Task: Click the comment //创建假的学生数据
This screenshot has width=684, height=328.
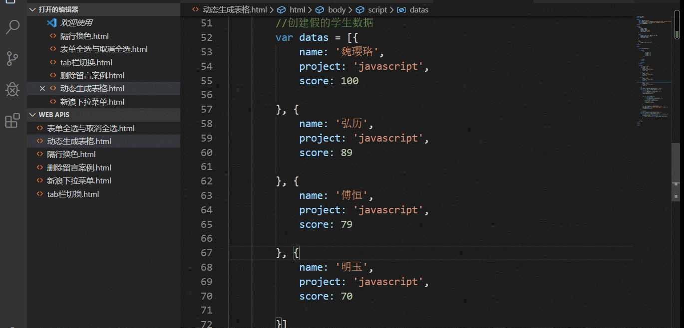Action: pos(325,23)
